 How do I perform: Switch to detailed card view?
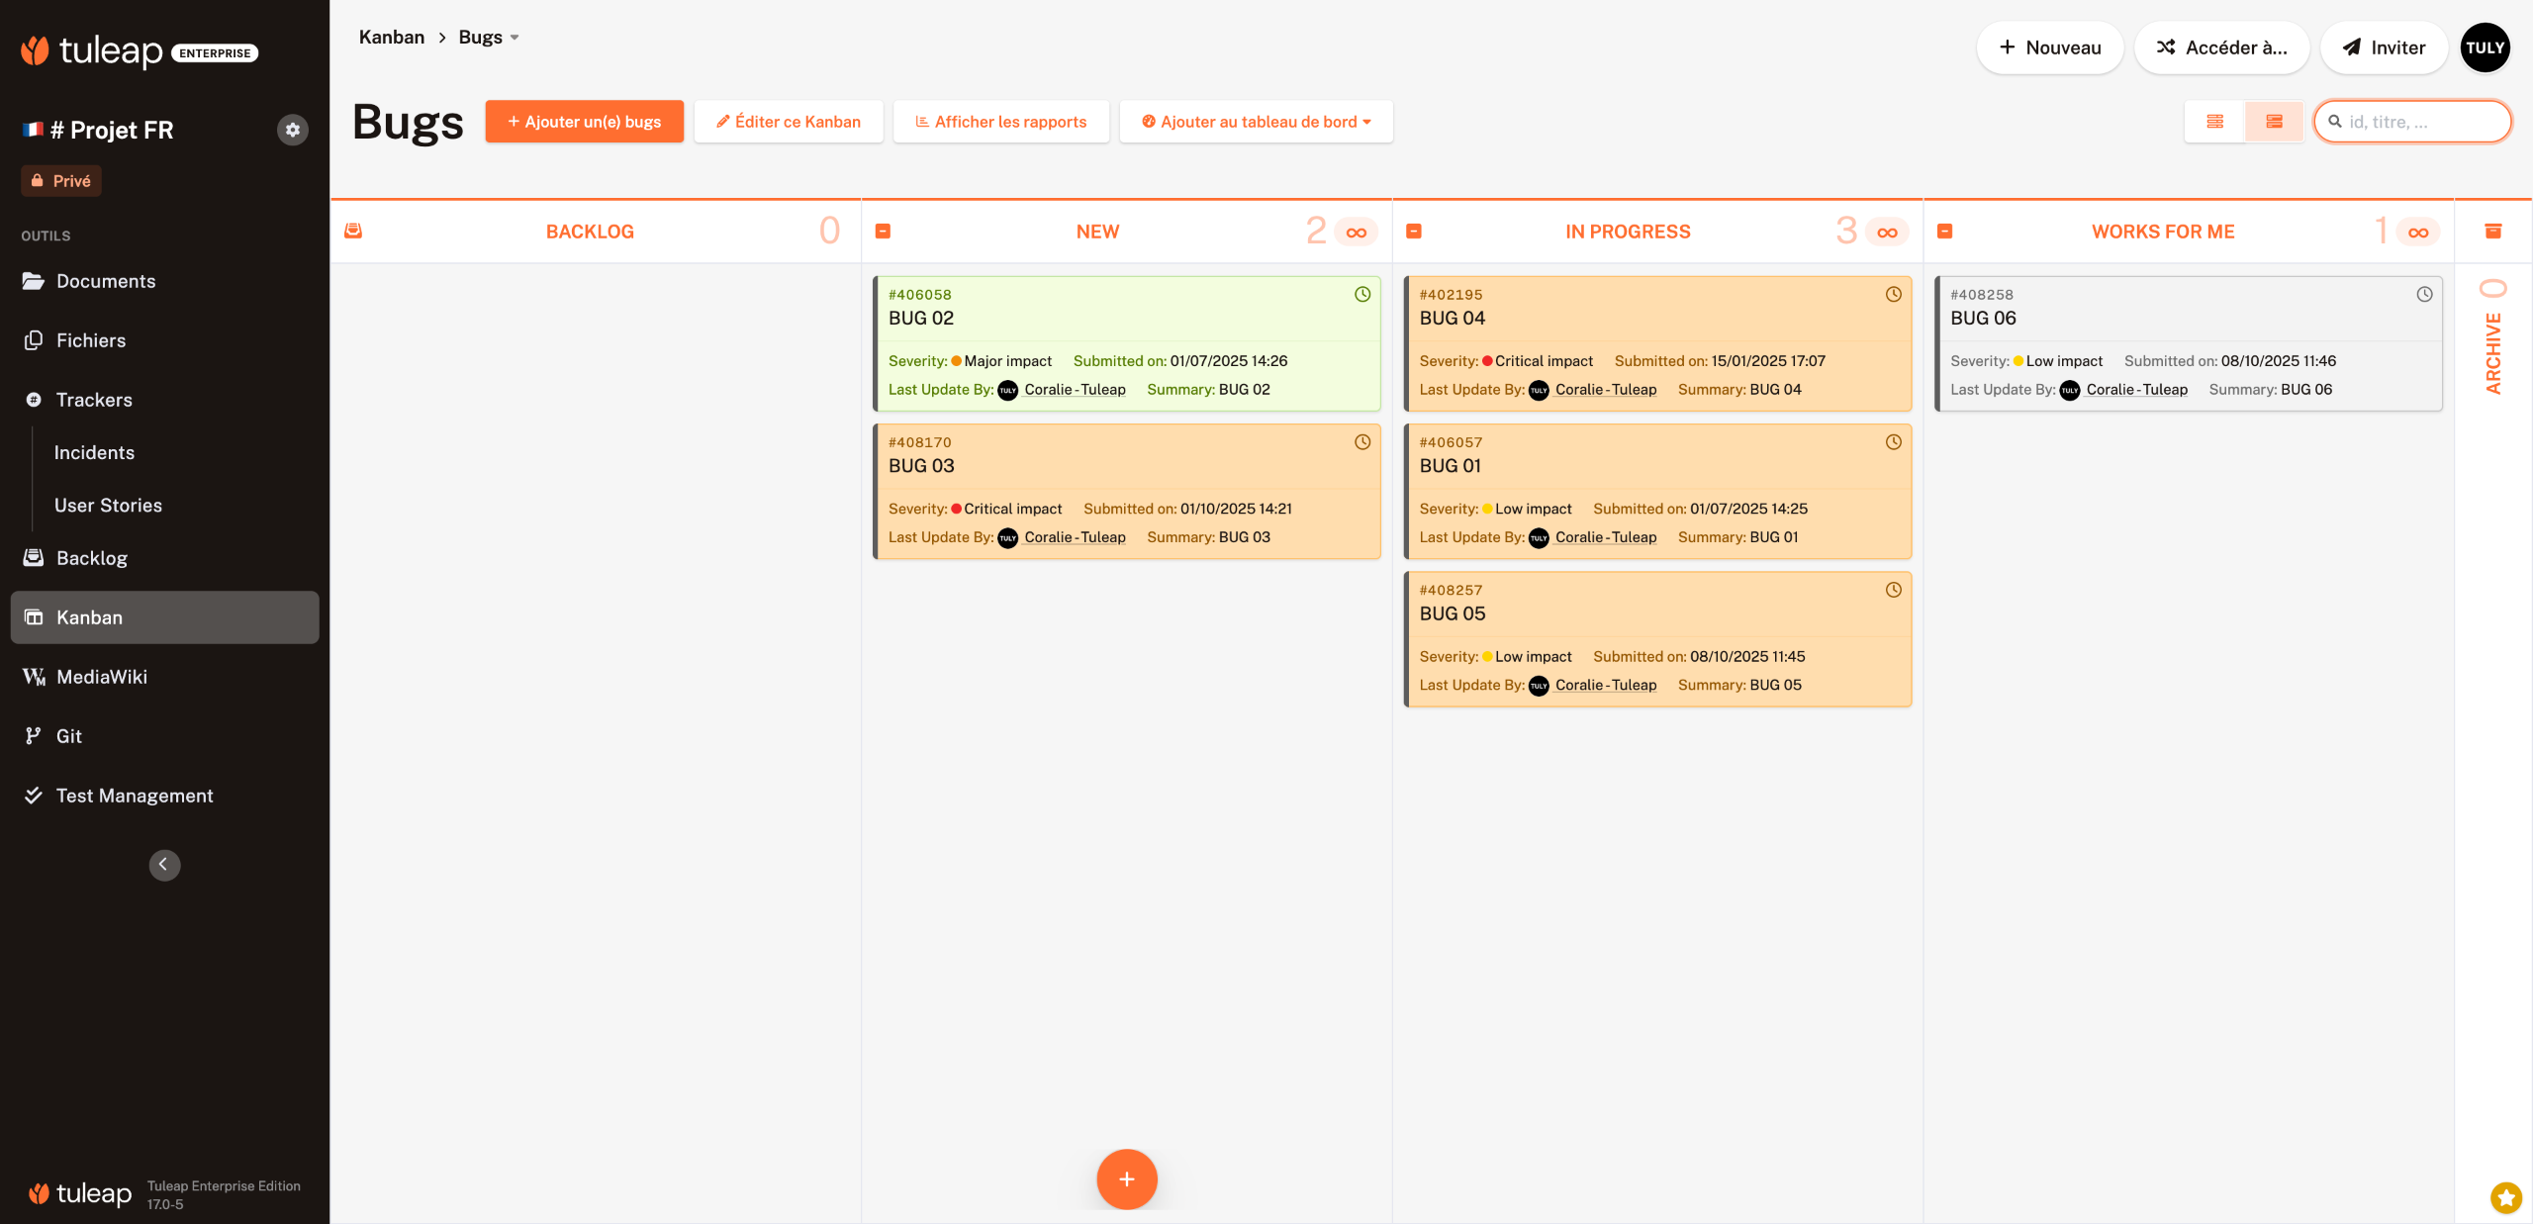(2274, 122)
